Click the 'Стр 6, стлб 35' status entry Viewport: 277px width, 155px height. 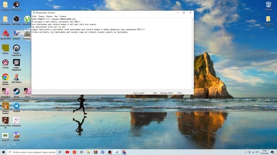tap(138, 93)
